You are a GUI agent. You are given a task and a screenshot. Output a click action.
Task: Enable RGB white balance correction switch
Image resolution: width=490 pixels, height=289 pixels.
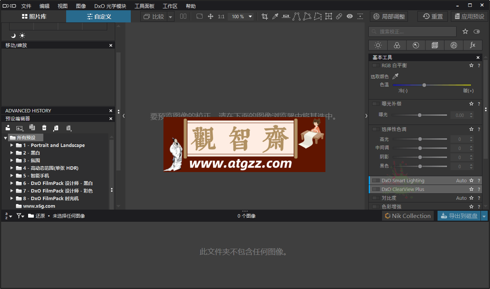click(376, 65)
